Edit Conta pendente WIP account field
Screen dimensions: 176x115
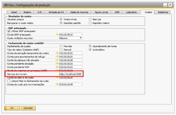(x=70, y=67)
